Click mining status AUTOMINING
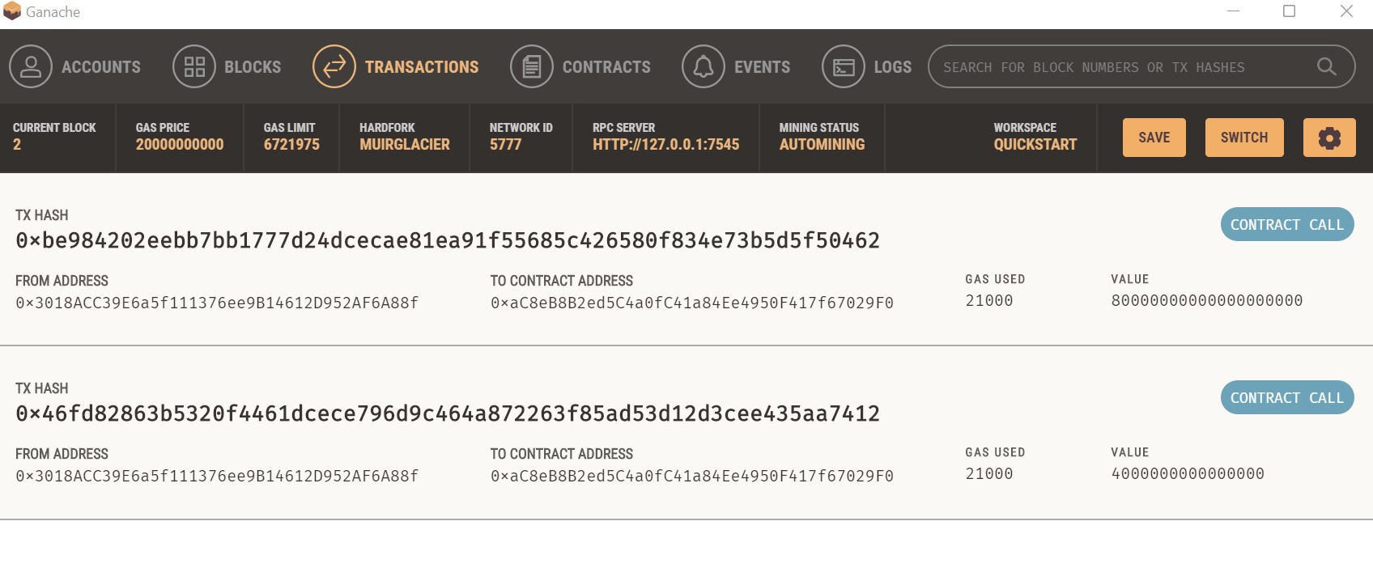This screenshot has height=568, width=1373. pyautogui.click(x=822, y=145)
